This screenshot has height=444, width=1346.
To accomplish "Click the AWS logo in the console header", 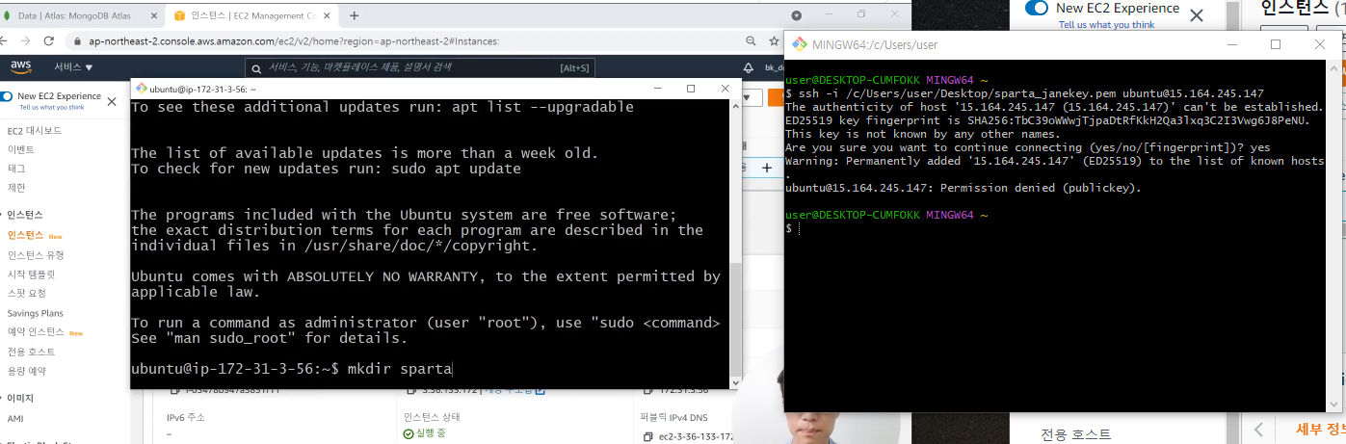I will tap(22, 66).
